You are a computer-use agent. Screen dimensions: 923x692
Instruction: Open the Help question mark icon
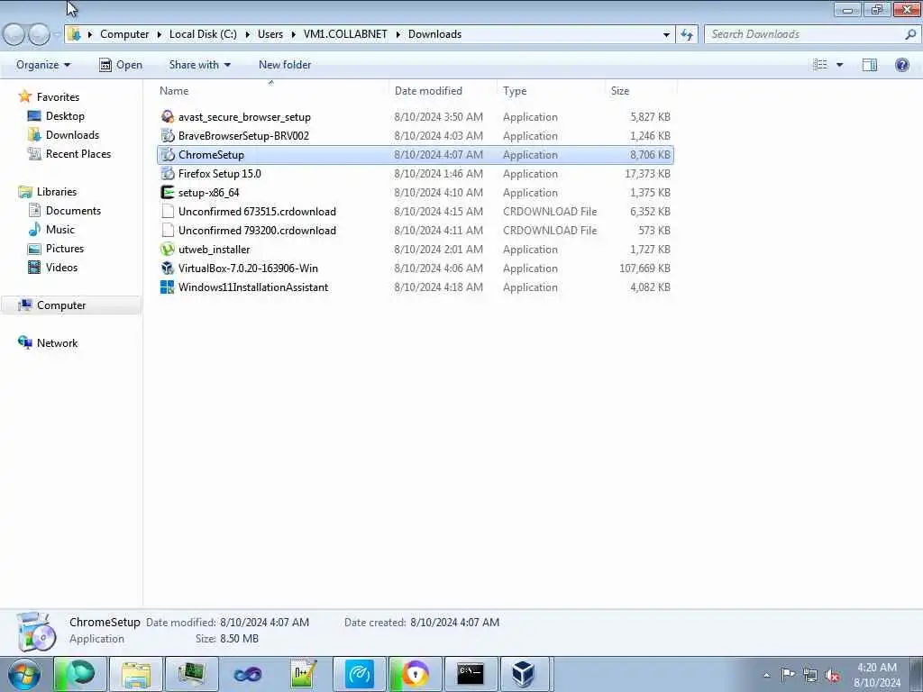click(x=901, y=65)
